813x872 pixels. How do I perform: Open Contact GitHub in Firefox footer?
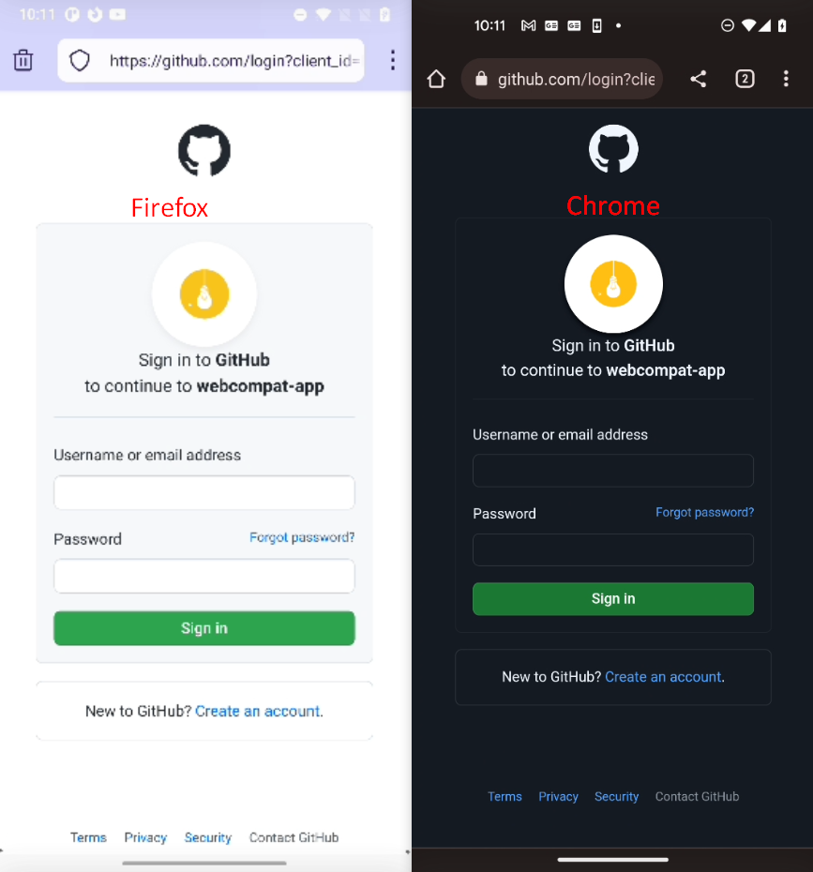[294, 837]
